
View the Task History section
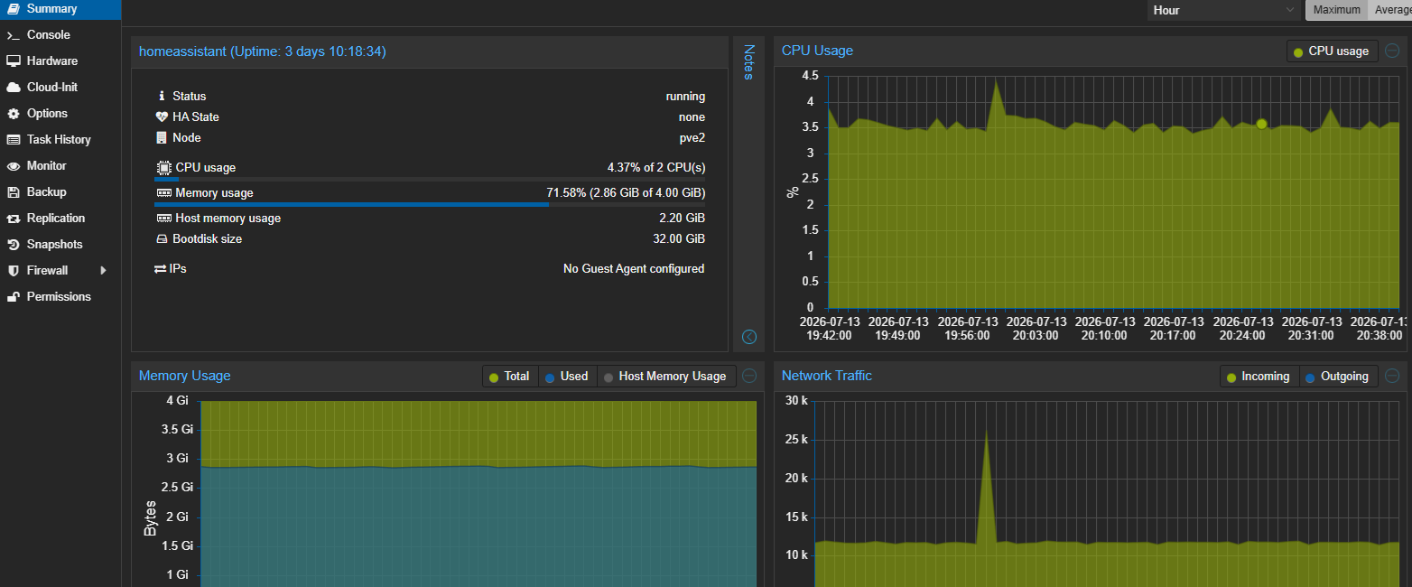click(x=60, y=140)
